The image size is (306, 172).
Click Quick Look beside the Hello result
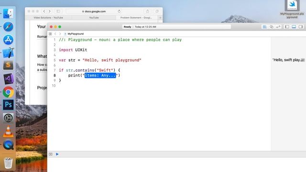pos(303,60)
